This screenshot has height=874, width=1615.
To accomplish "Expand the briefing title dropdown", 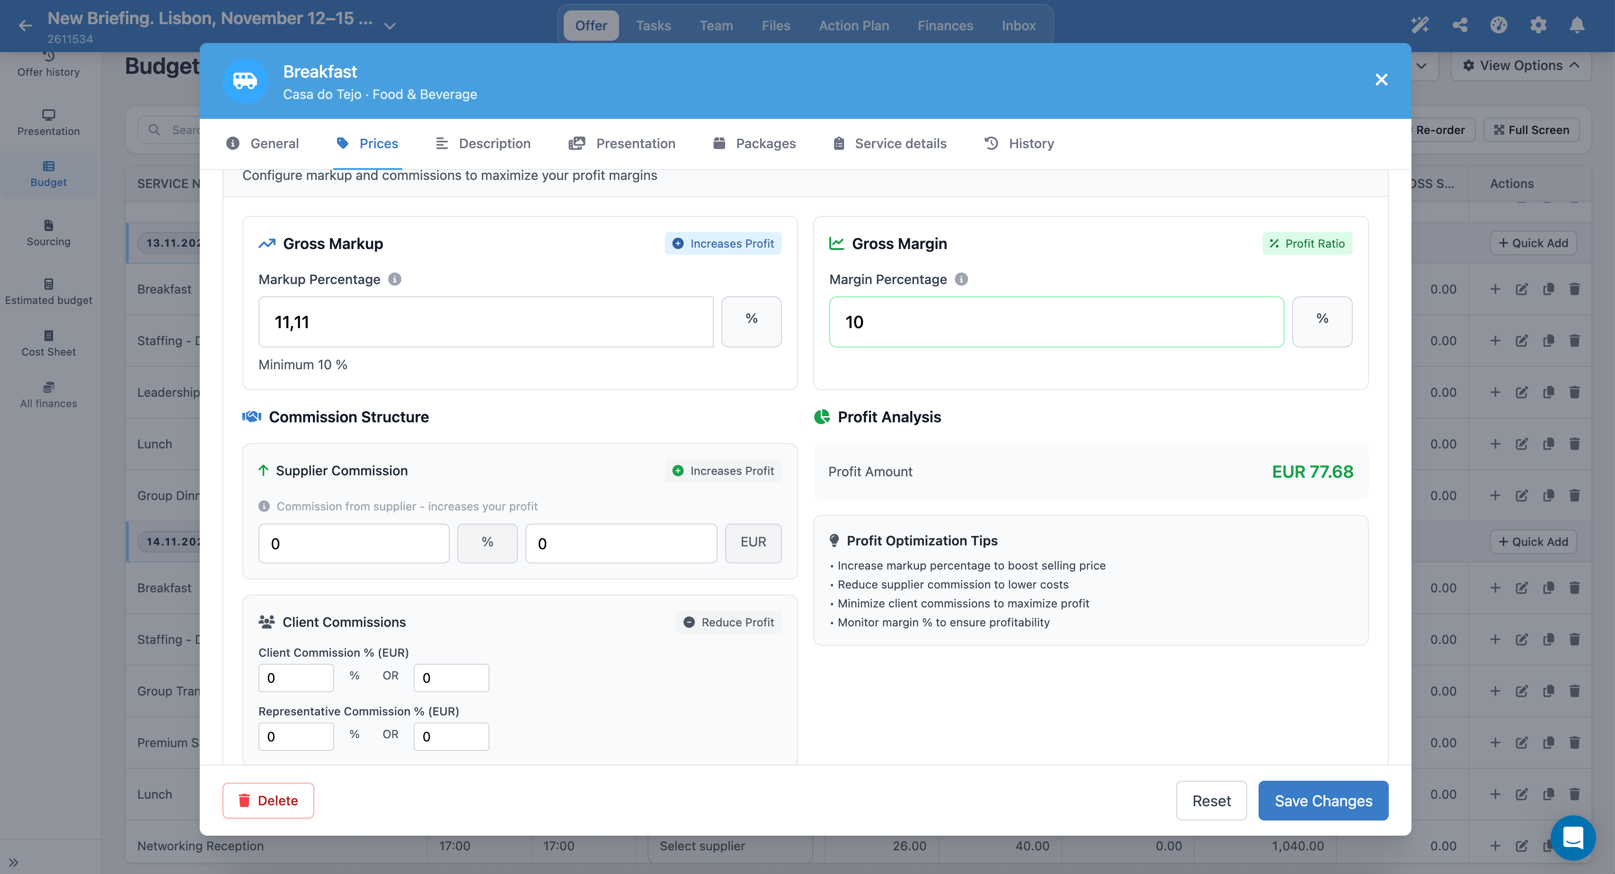I will click(x=390, y=26).
